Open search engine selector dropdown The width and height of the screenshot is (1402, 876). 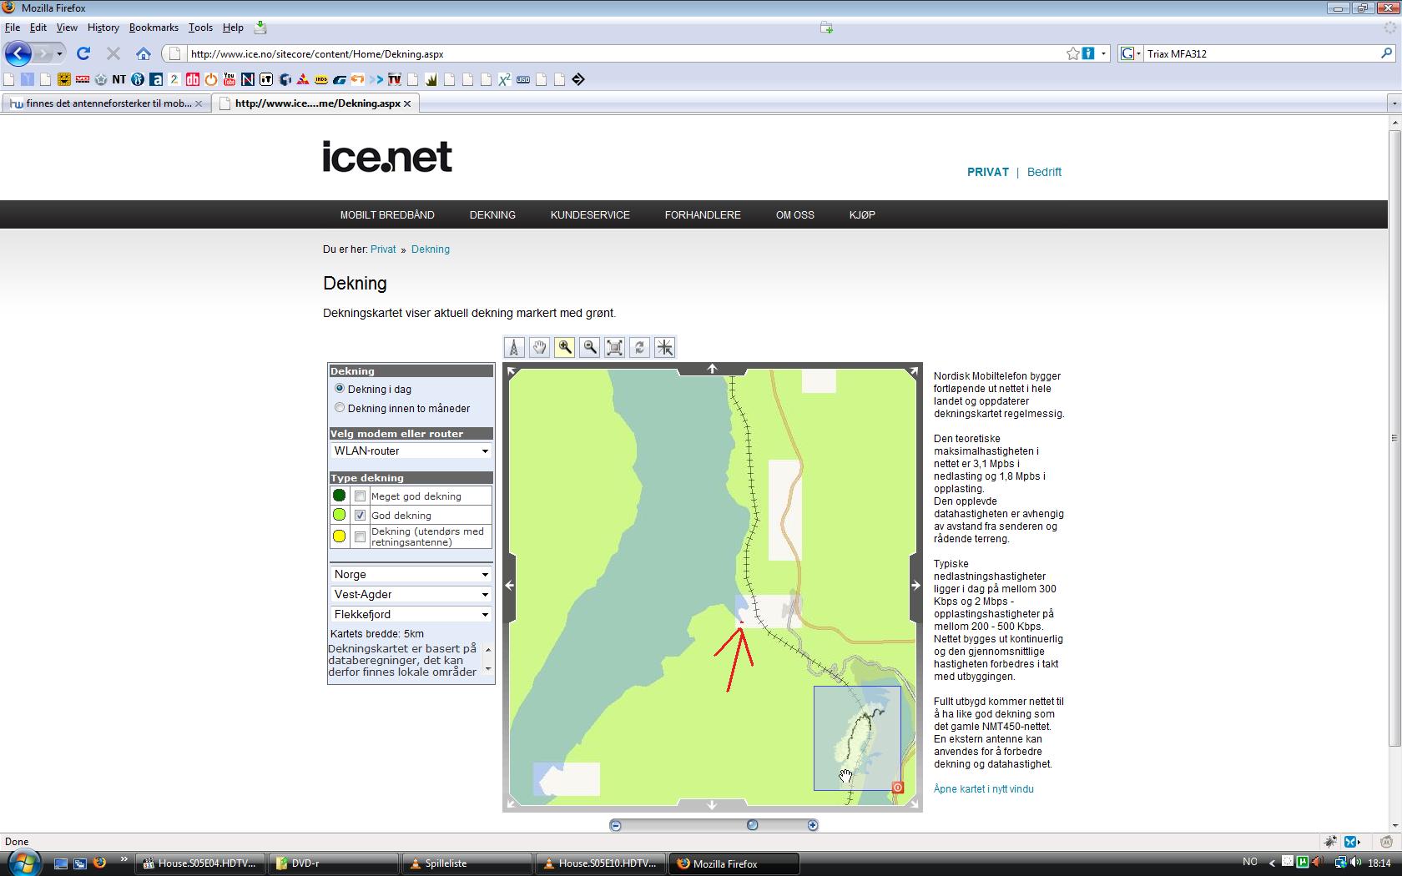pyautogui.click(x=1131, y=53)
